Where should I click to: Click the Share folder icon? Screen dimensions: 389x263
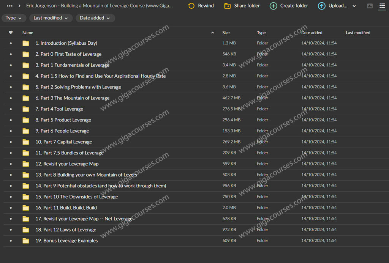click(x=228, y=6)
